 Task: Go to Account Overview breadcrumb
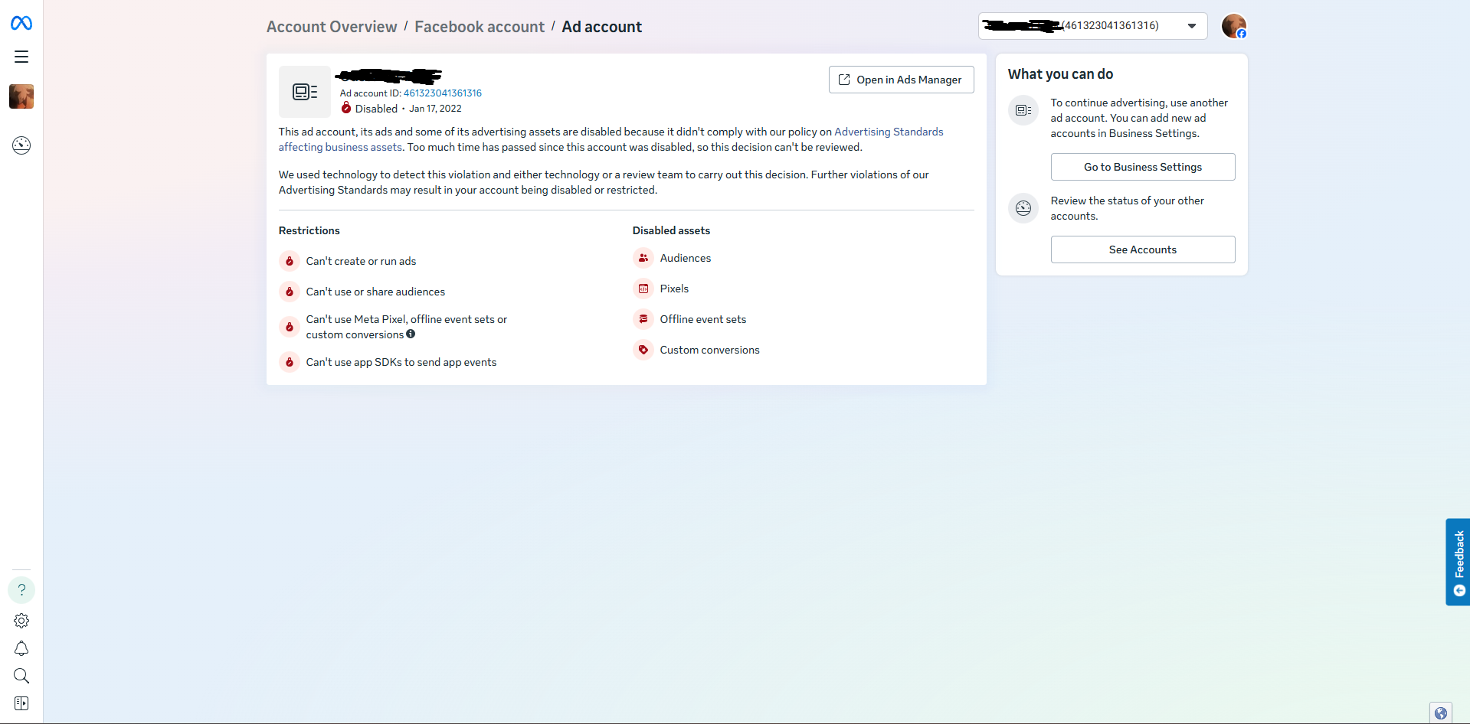click(x=332, y=27)
